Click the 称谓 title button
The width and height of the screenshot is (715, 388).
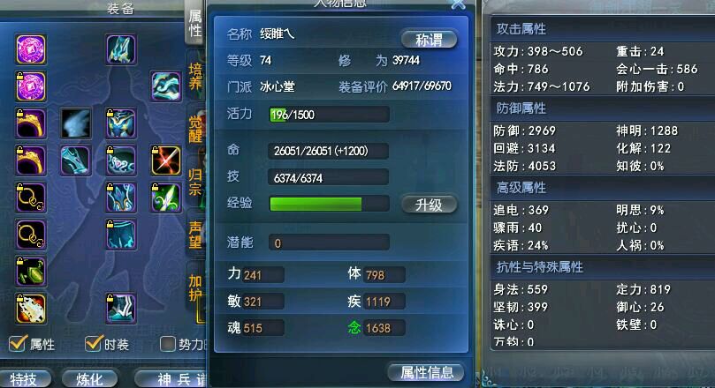click(x=429, y=40)
